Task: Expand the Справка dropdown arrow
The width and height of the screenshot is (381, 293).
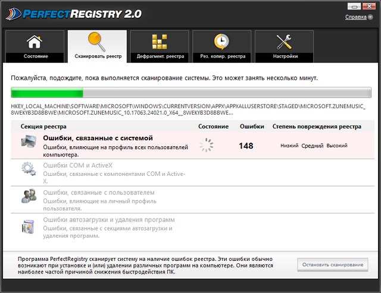Action: 370,17
